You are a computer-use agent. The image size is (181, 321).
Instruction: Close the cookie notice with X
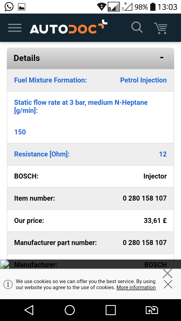(x=168, y=284)
